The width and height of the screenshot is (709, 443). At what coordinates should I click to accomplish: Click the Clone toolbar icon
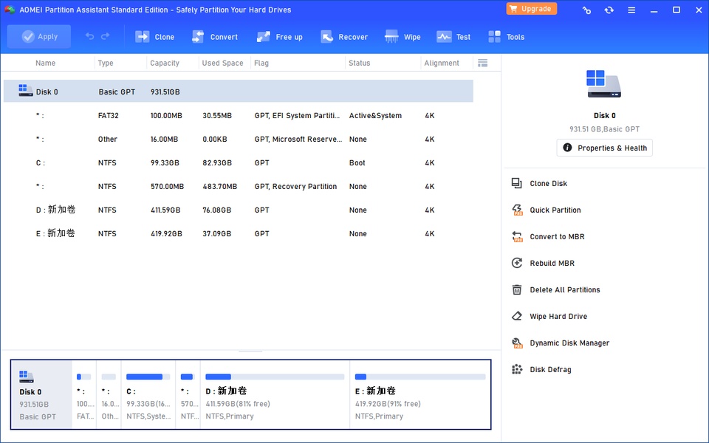point(143,37)
